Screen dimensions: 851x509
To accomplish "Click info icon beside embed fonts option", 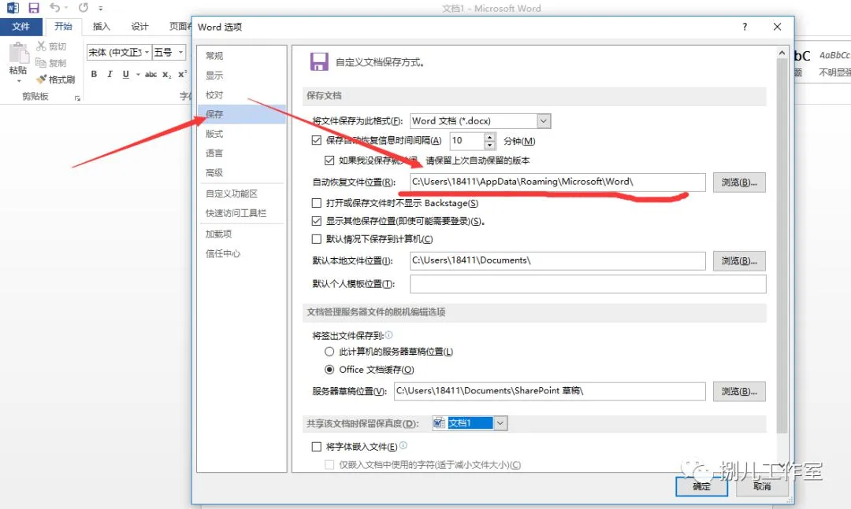I will [403, 445].
